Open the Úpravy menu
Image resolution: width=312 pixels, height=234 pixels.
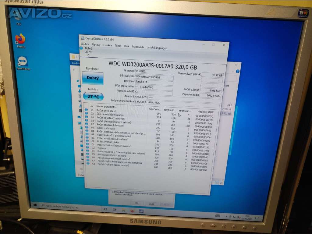click(96, 44)
